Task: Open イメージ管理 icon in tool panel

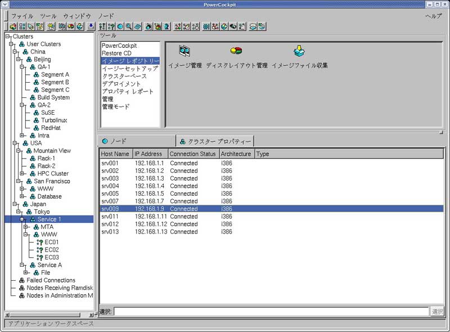Action: [x=184, y=51]
